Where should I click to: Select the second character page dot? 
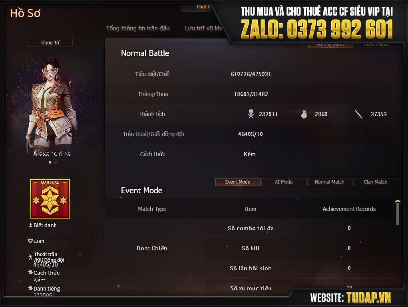click(x=56, y=163)
